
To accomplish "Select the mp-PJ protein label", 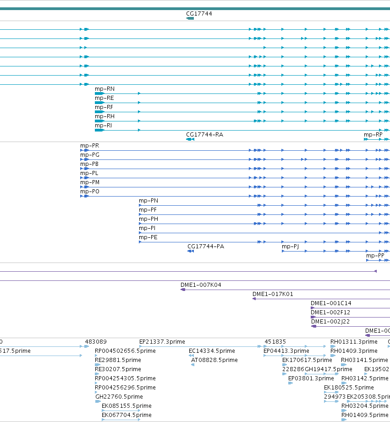I will pyautogui.click(x=291, y=246).
